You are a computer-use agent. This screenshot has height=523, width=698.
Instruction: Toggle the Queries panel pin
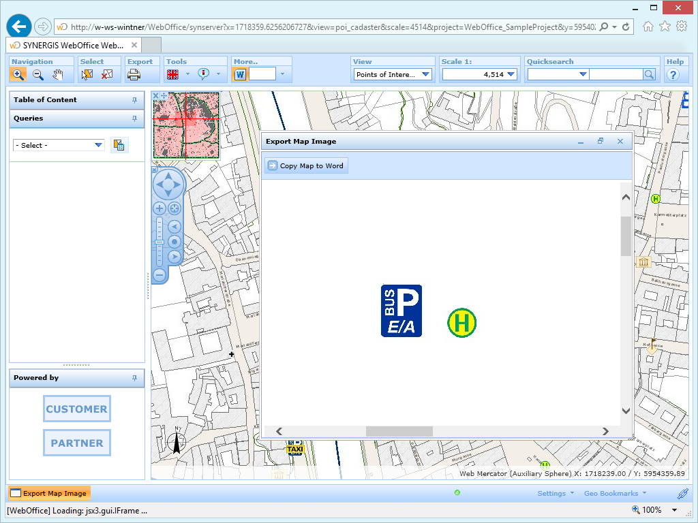pyautogui.click(x=134, y=118)
